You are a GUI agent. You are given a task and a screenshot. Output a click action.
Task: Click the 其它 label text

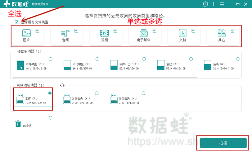(x=222, y=40)
